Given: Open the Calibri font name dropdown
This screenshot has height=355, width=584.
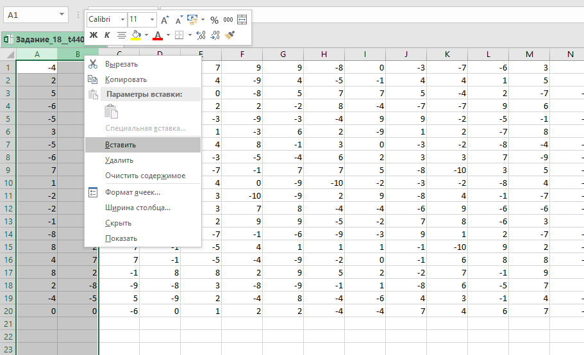Looking at the screenshot, I should [122, 20].
